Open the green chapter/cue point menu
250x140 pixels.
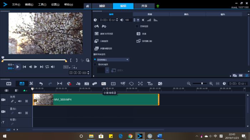tap(25, 90)
